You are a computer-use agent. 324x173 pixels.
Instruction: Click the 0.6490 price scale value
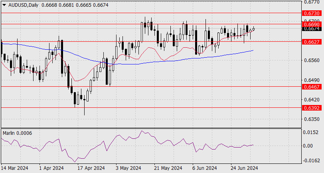[x=312, y=80]
